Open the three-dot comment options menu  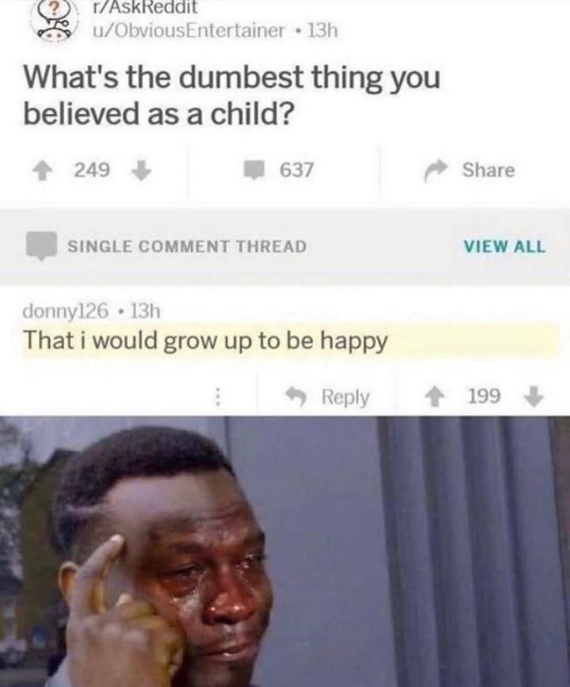216,397
